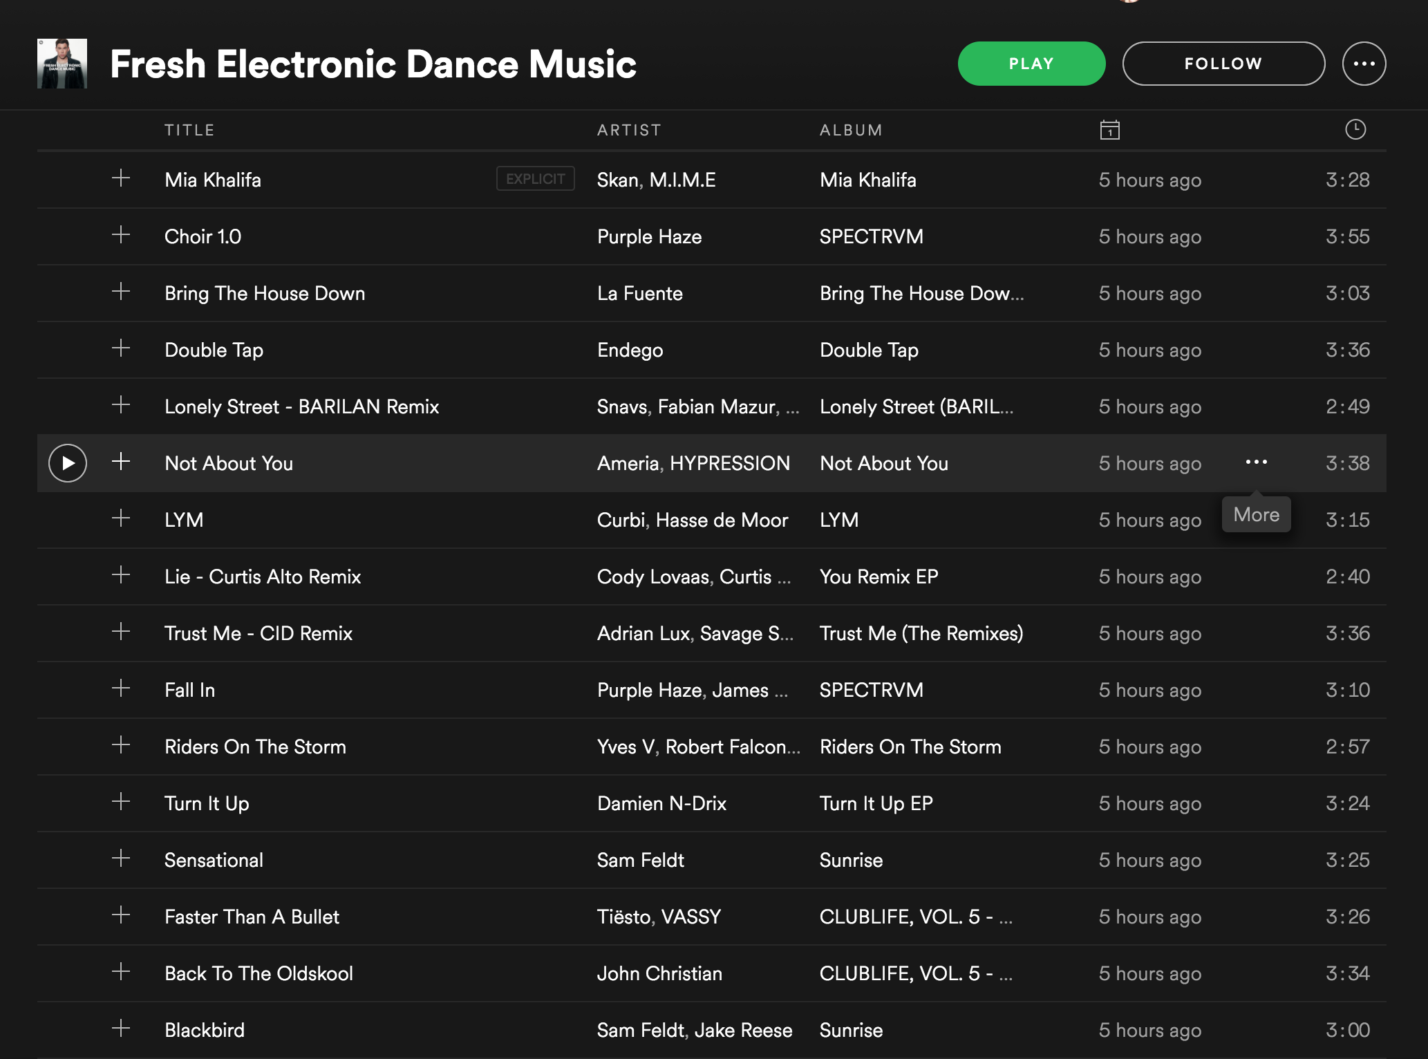
Task: Add Choir 1.0 to your library
Action: (121, 235)
